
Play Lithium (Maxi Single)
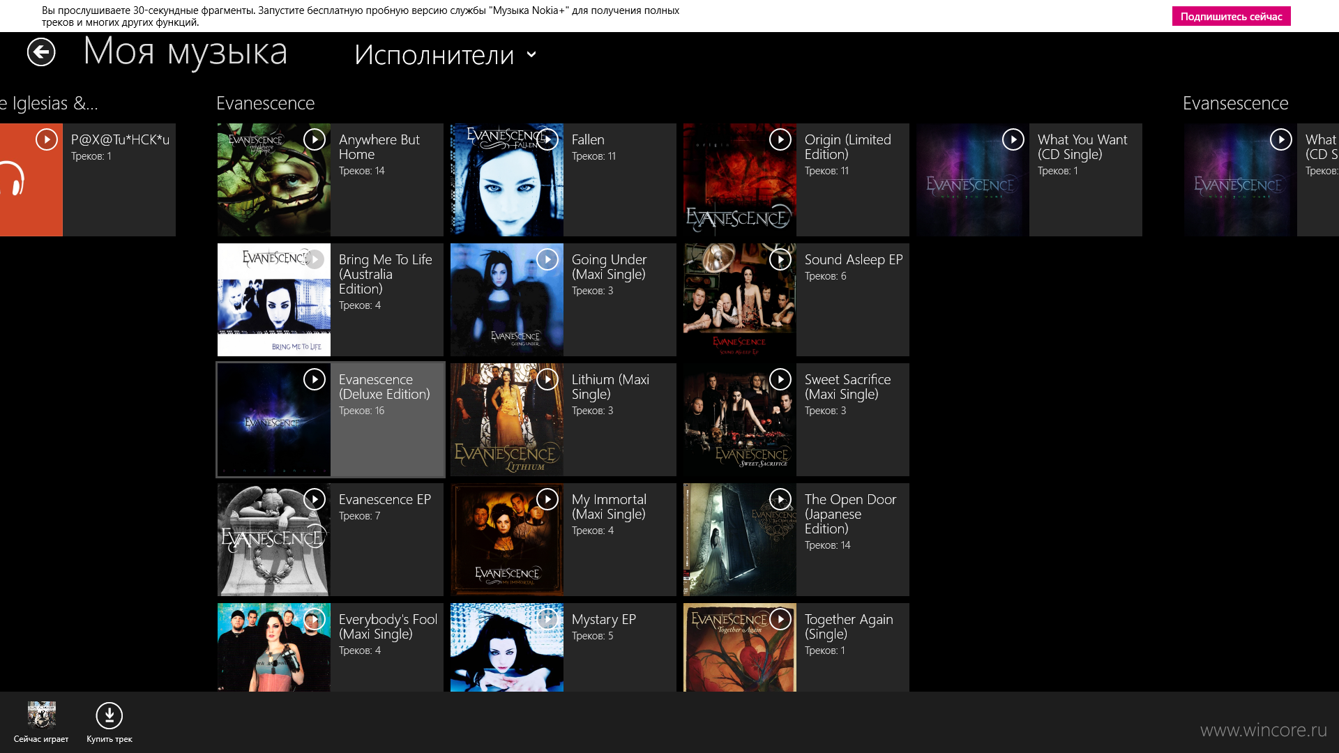click(x=547, y=379)
